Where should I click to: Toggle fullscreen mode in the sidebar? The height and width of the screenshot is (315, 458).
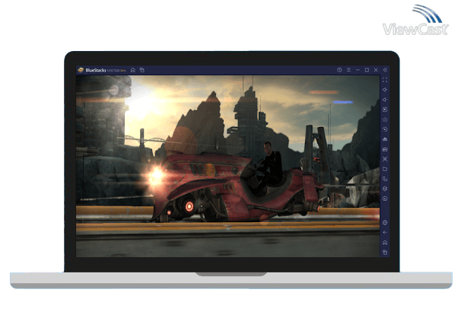(x=385, y=80)
